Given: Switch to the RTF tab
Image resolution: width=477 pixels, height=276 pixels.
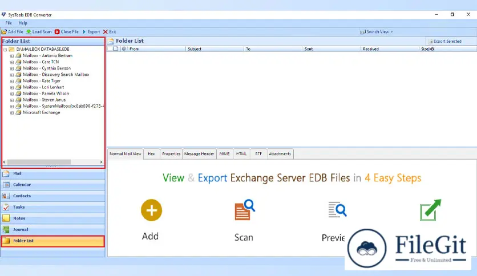Looking at the screenshot, I should tap(258, 154).
